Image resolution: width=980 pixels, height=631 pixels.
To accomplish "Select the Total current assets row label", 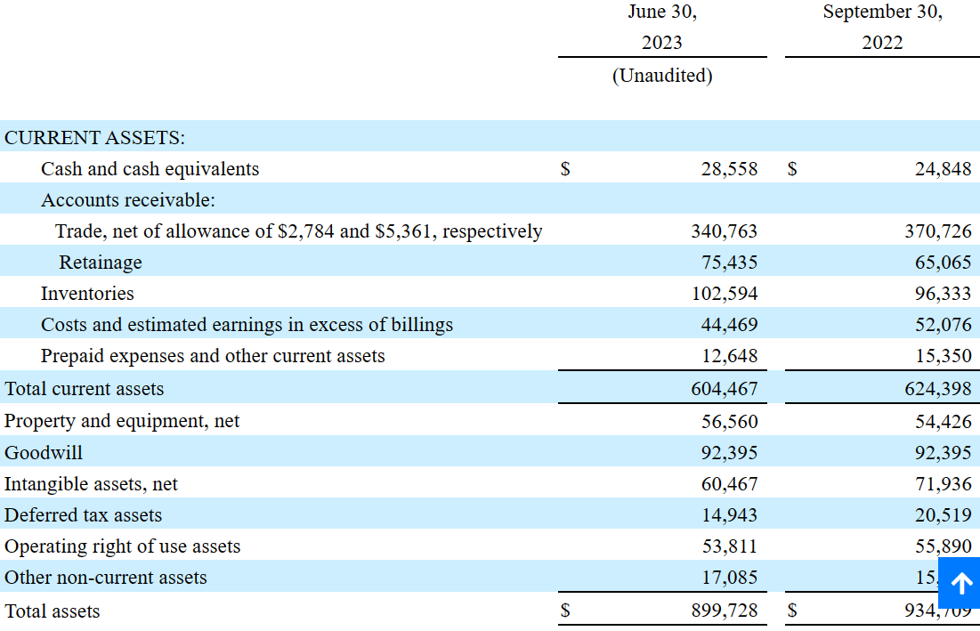I will pos(85,389).
